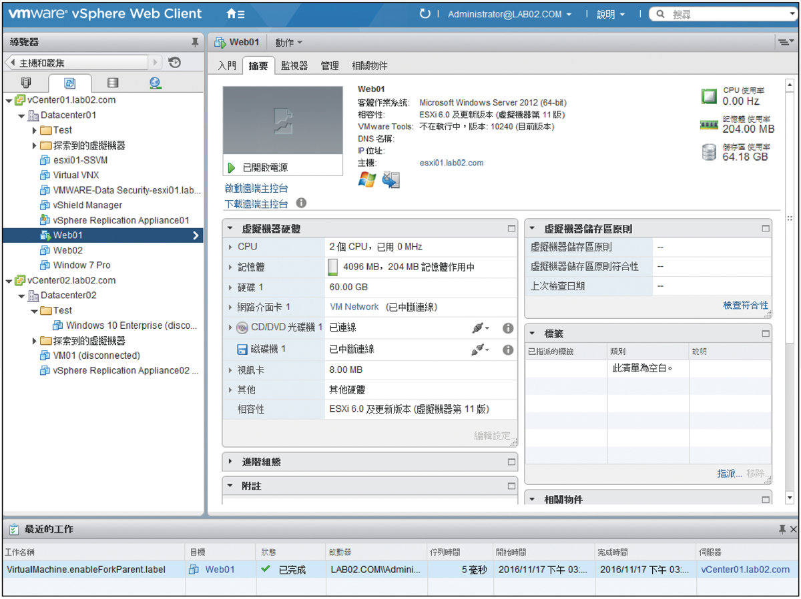The image size is (801, 599).
Task: Click the 下載遠端主控台 link
Action: click(256, 203)
